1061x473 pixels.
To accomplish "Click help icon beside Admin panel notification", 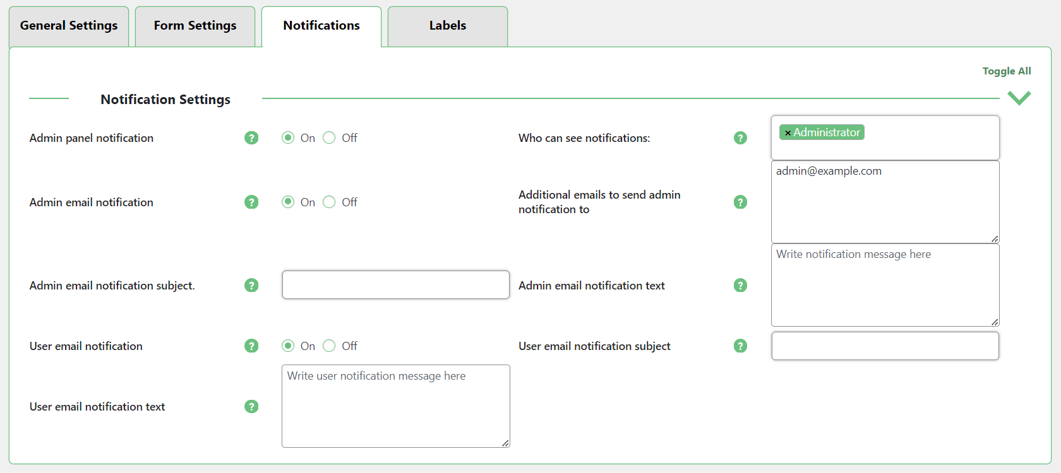I will (251, 138).
